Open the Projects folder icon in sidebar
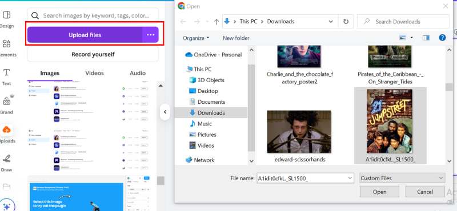 click(6, 186)
